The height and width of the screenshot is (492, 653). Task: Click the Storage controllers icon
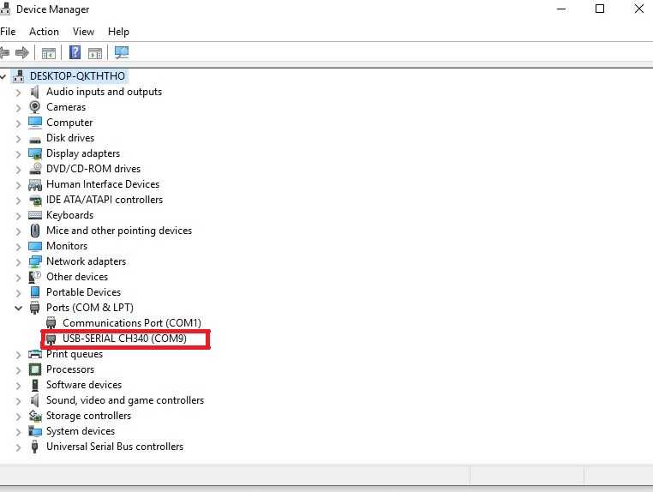click(x=35, y=416)
